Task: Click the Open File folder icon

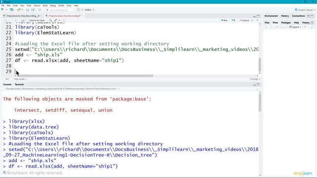Action: (x=19, y=10)
